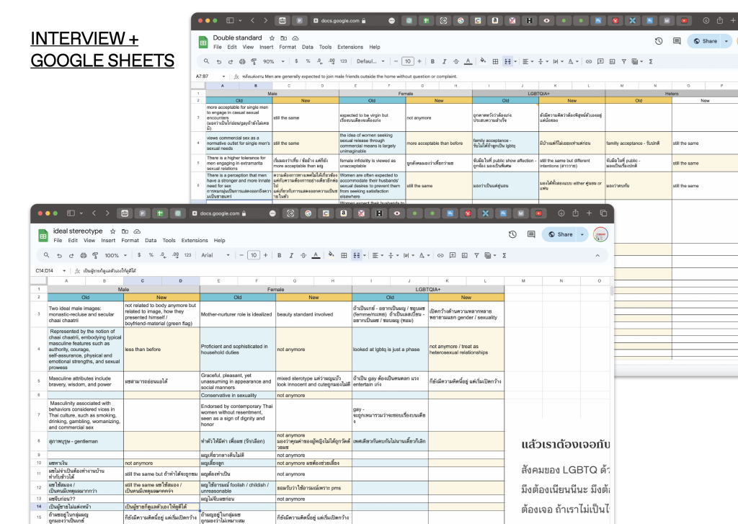This screenshot has height=524, width=738.
Task: Open borders tool in ideal stereotype sheet
Action: pyautogui.click(x=344, y=255)
